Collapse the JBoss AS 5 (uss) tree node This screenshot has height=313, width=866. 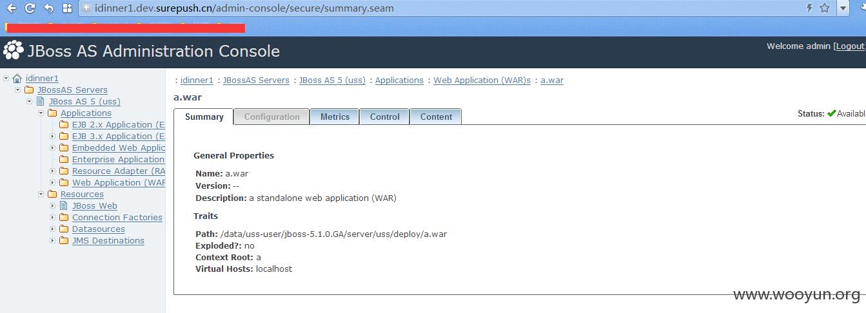(29, 101)
